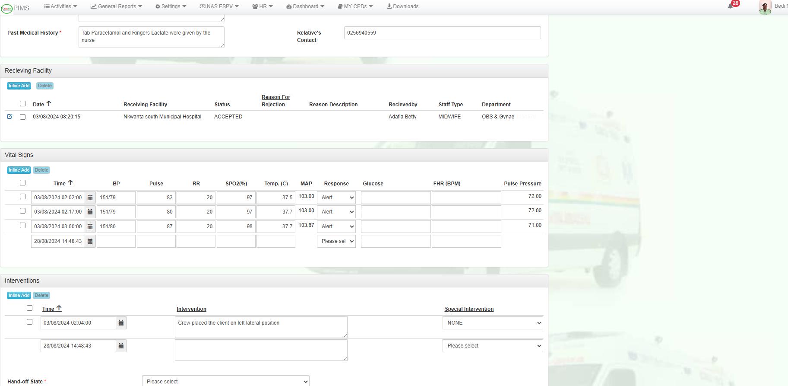Open the Special Intervention dropdown showing NONE

click(492, 323)
